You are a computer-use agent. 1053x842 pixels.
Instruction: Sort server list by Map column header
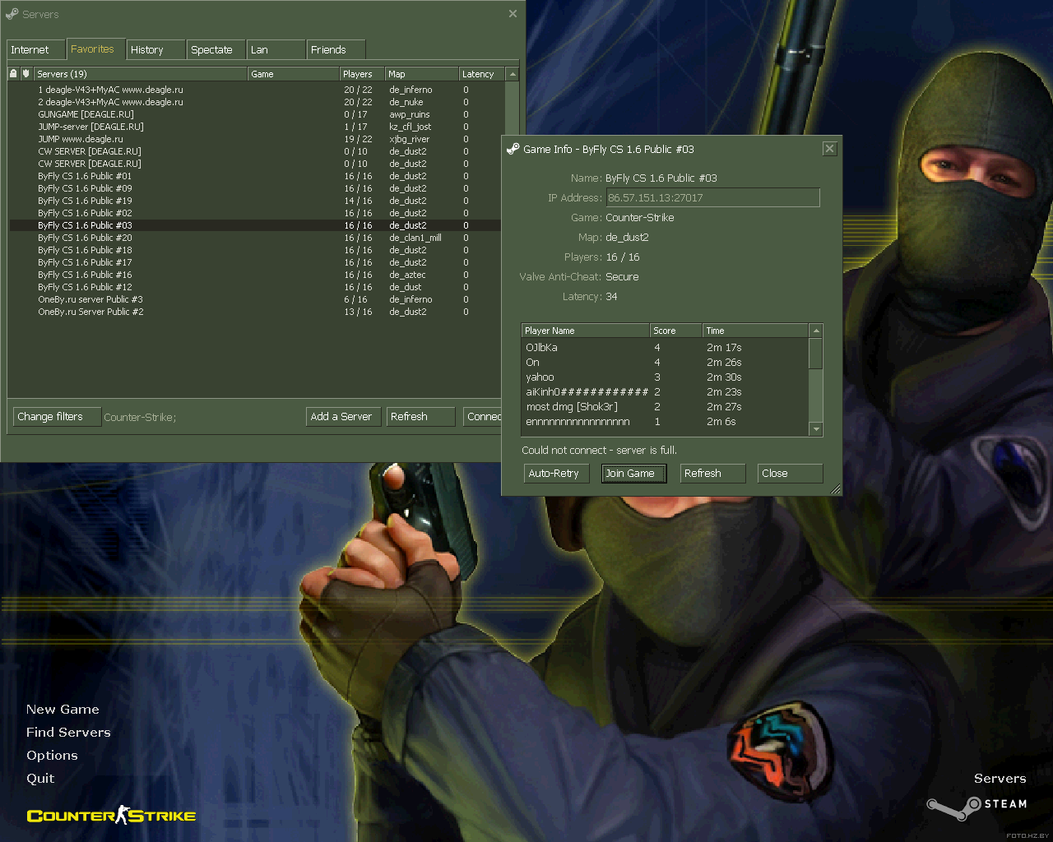pyautogui.click(x=421, y=74)
